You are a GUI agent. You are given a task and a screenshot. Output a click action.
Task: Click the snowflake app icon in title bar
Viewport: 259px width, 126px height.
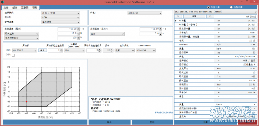(3, 2)
